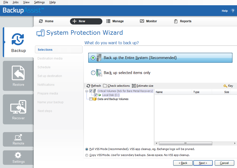Select the Data and Backup Volumes row
This screenshot has width=237, height=168.
coord(113,99)
